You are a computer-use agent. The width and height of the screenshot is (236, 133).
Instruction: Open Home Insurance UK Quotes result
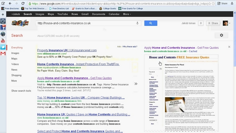[x=84, y=115]
